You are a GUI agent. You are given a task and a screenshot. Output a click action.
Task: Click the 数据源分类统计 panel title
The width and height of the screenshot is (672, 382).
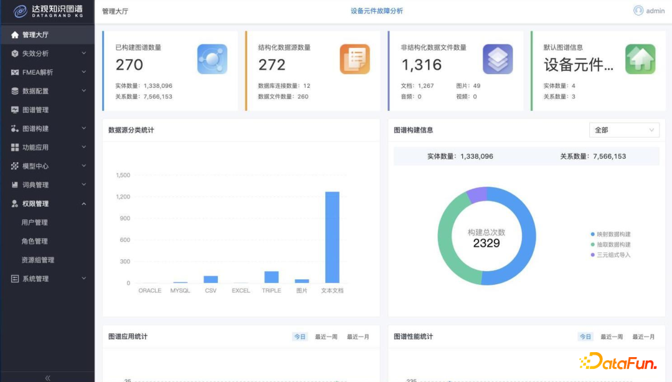pyautogui.click(x=131, y=130)
